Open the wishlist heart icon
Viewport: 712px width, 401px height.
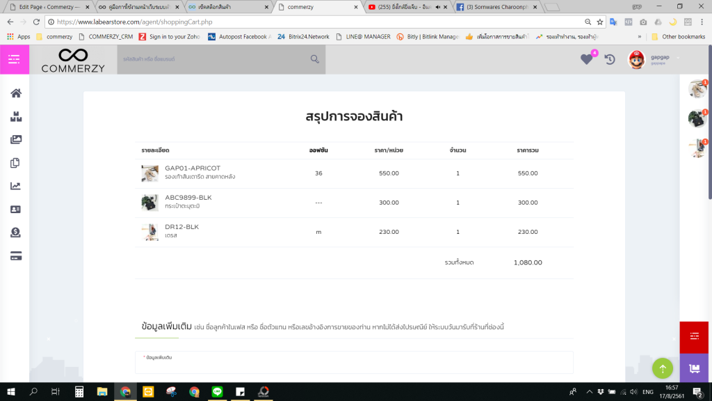(x=587, y=59)
